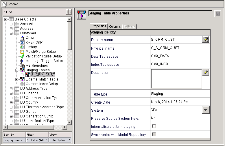Image resolution: width=225 pixels, height=146 pixels.
Task: Switch to the Columns tab
Action: click(115, 27)
